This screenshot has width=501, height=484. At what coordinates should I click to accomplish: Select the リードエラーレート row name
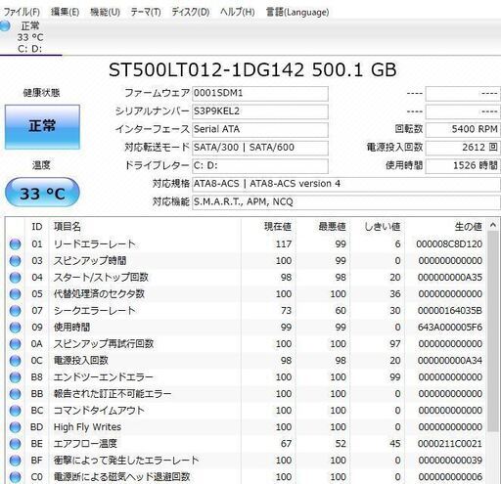[x=94, y=244]
